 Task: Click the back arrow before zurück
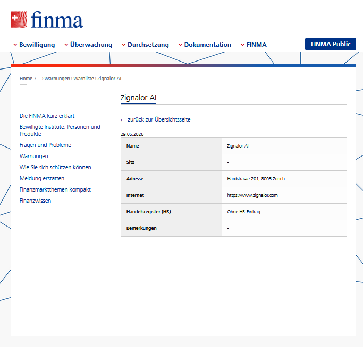(123, 120)
